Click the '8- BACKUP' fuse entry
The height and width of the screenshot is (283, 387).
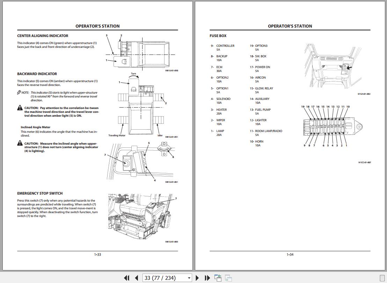[x=219, y=58]
